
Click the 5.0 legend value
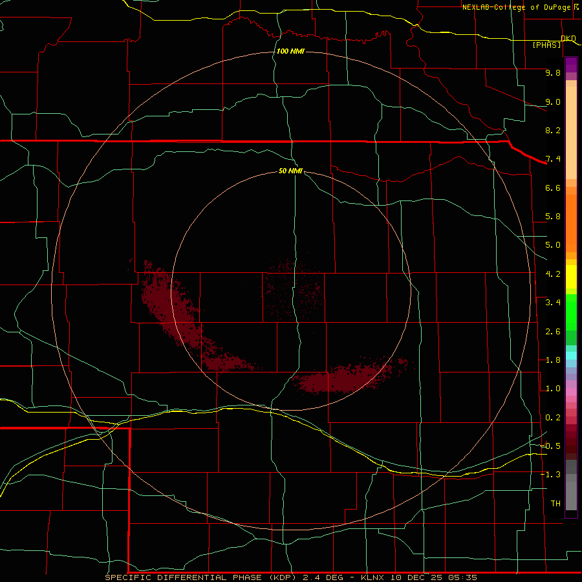(x=553, y=245)
